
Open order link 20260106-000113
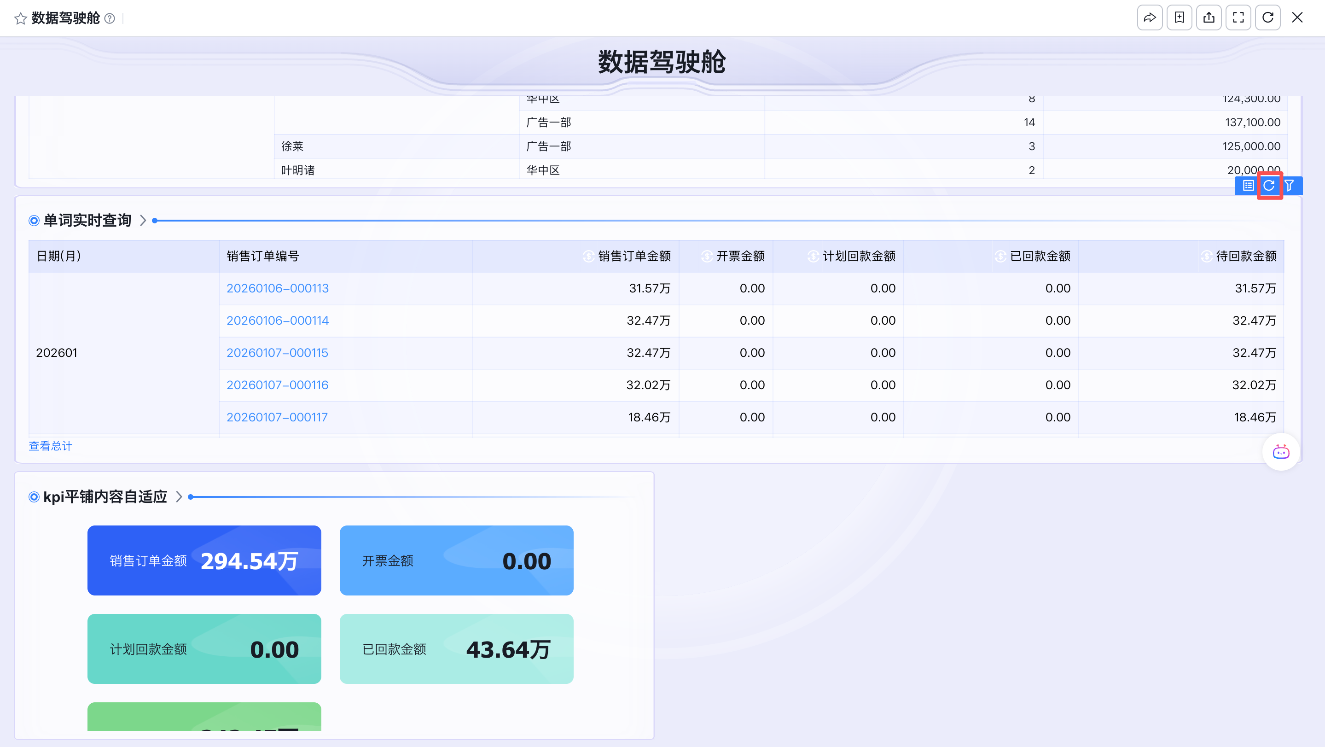pyautogui.click(x=277, y=289)
